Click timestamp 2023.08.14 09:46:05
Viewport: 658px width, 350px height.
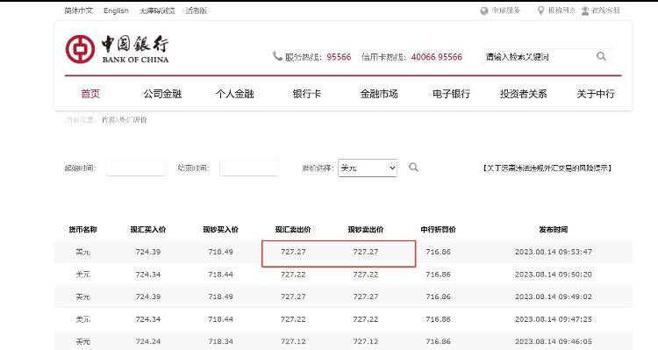(553, 341)
